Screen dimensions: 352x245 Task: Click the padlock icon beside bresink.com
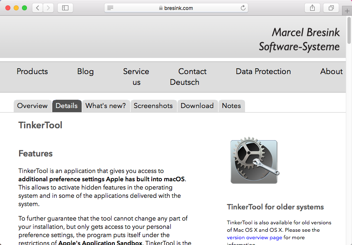[x=161, y=8]
